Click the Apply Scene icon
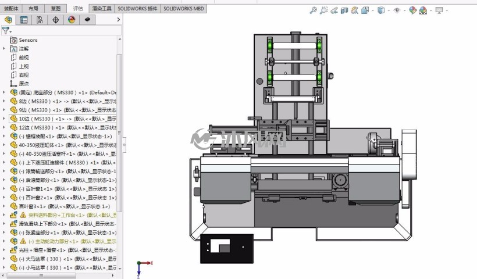 [x=423, y=10]
